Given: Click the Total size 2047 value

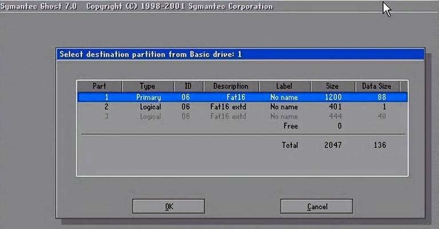Looking at the screenshot, I should (333, 145).
